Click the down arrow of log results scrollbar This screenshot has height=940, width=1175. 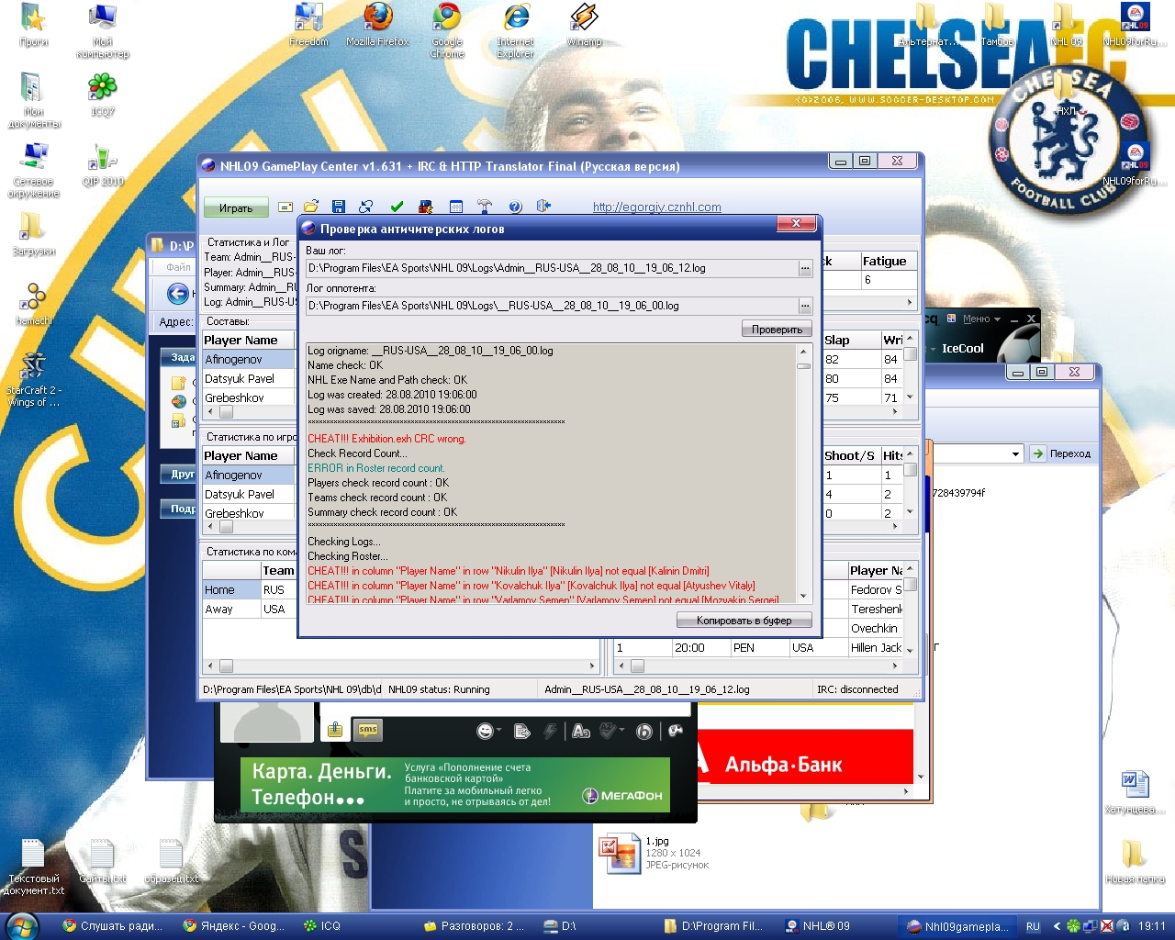click(803, 596)
